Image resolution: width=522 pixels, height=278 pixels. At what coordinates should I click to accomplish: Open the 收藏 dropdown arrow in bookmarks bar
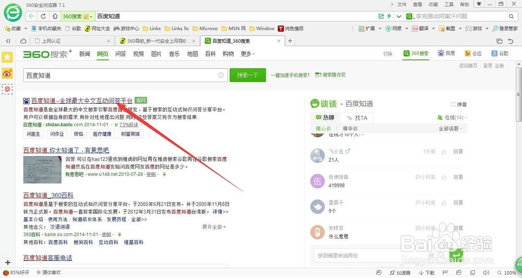tap(25, 29)
